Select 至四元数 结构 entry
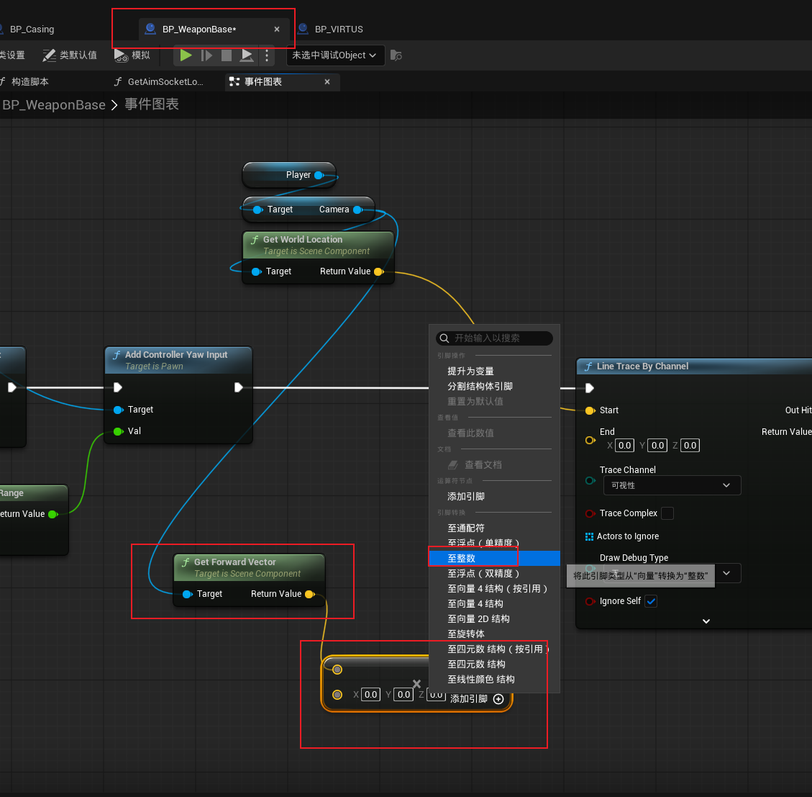This screenshot has height=797, width=812. tap(476, 665)
